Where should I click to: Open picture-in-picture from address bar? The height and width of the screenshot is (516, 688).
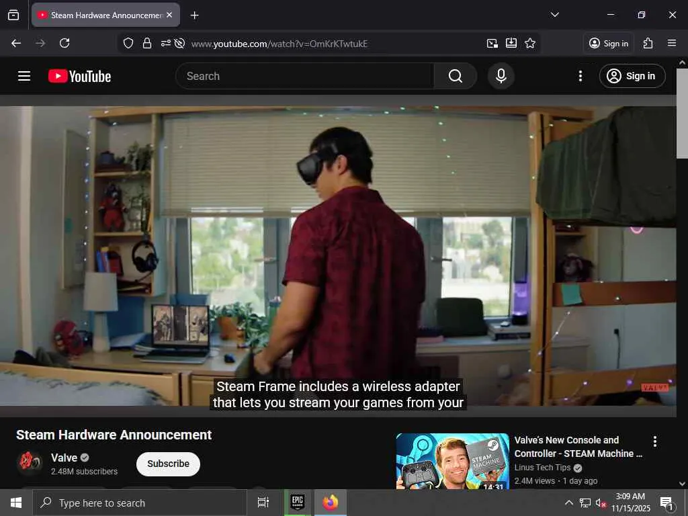click(492, 44)
